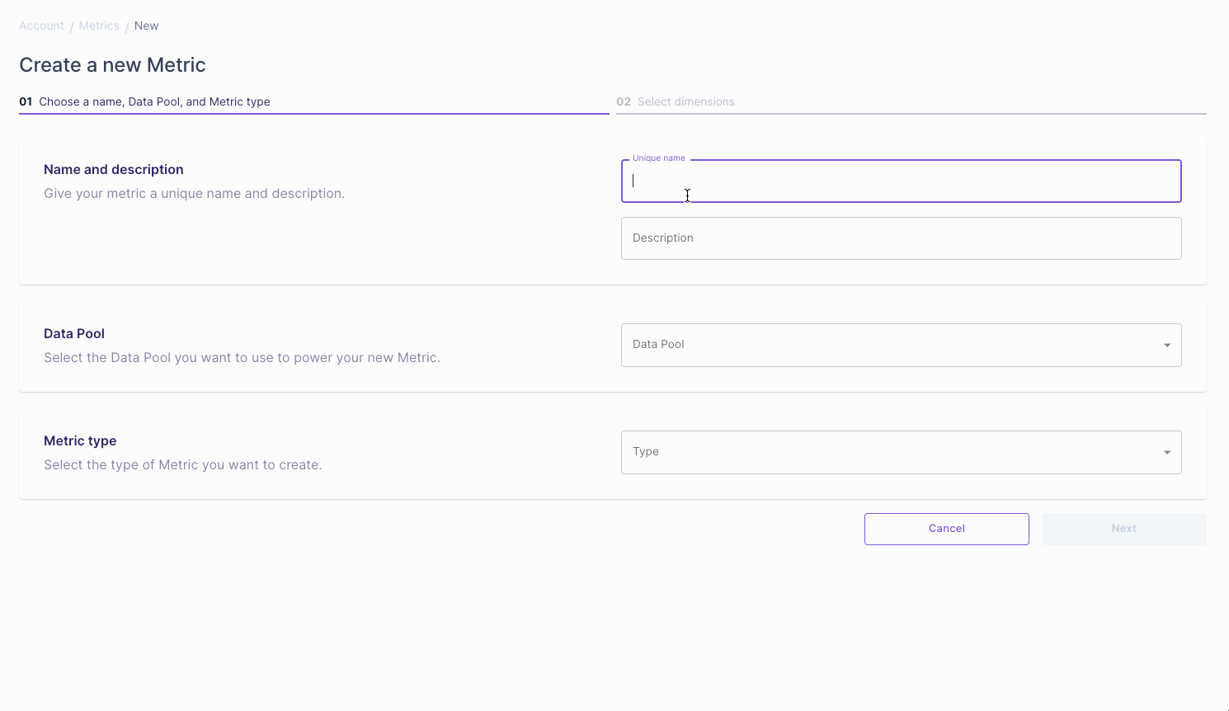
Task: Go back to Account using the breadcrumb
Action: 40,26
